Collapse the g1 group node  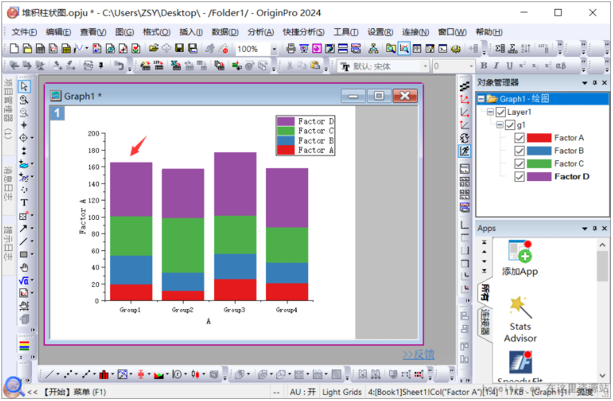coord(499,125)
